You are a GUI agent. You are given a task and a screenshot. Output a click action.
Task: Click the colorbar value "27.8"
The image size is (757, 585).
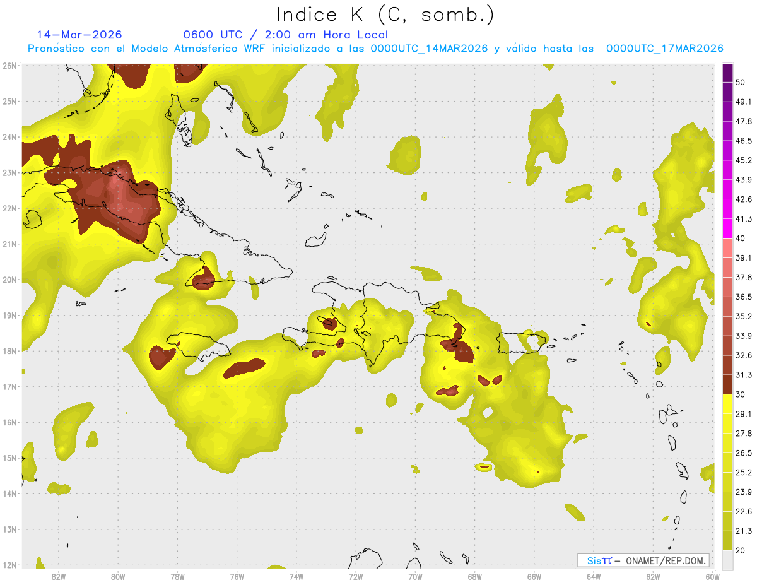pyautogui.click(x=744, y=434)
